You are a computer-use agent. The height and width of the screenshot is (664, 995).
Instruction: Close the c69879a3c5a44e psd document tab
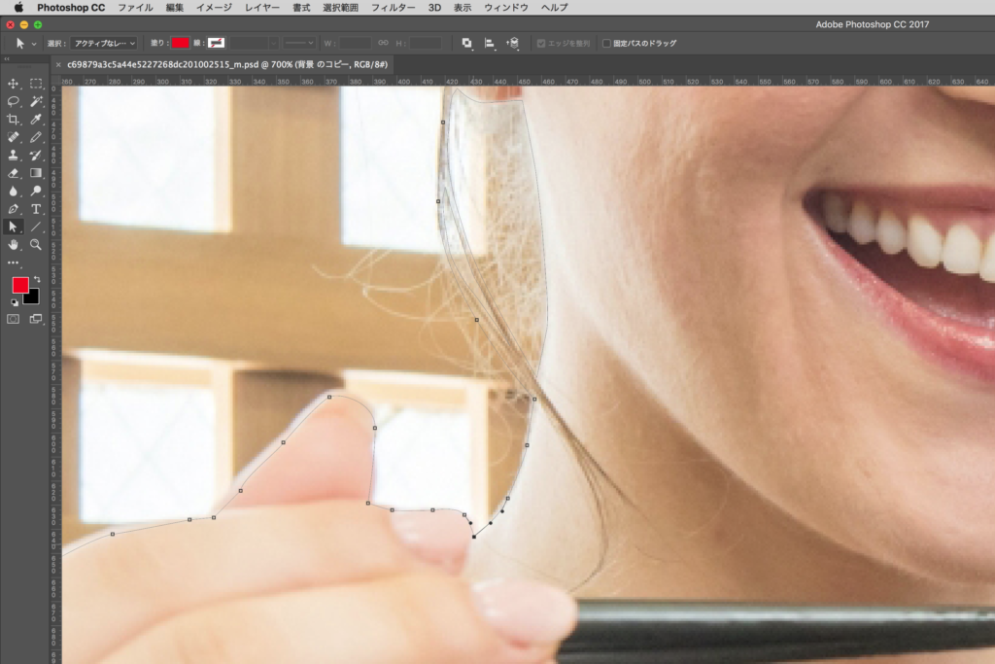click(x=58, y=64)
